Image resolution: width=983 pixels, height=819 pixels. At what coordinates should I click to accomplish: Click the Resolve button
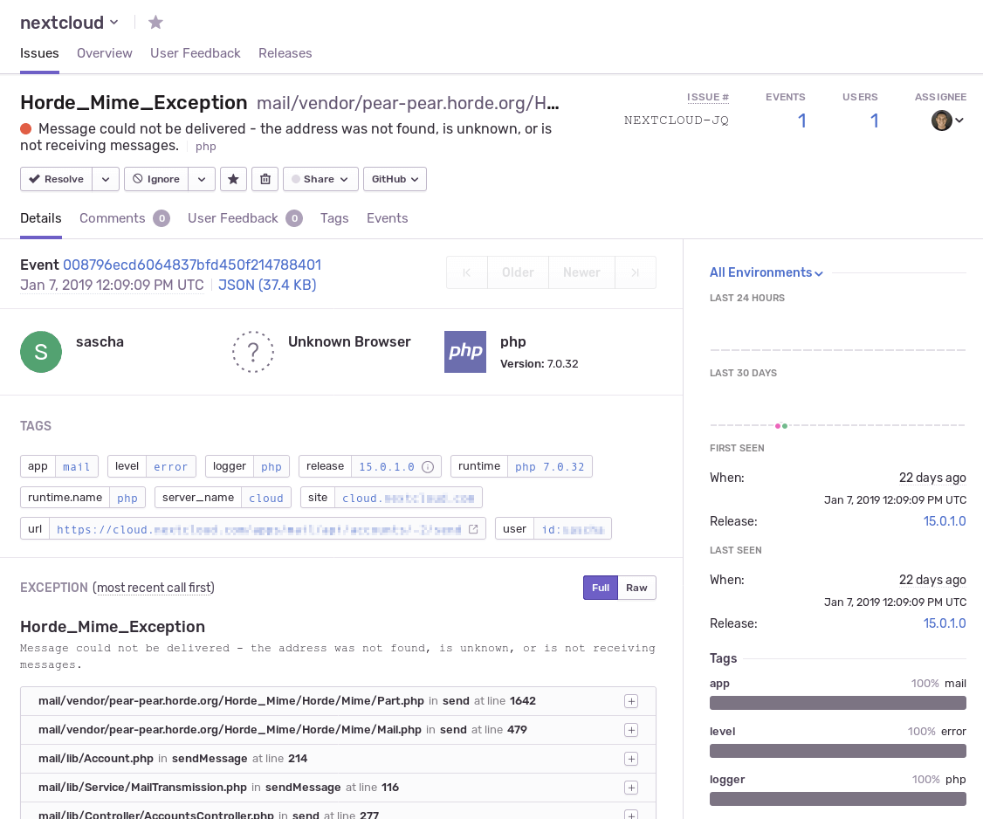(x=57, y=179)
